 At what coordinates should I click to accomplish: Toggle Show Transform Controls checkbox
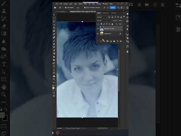85,8
